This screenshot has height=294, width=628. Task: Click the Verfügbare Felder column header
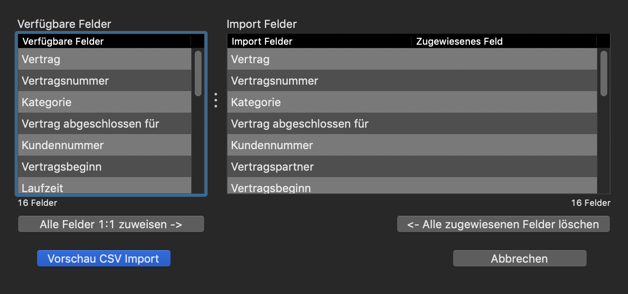tap(104, 42)
